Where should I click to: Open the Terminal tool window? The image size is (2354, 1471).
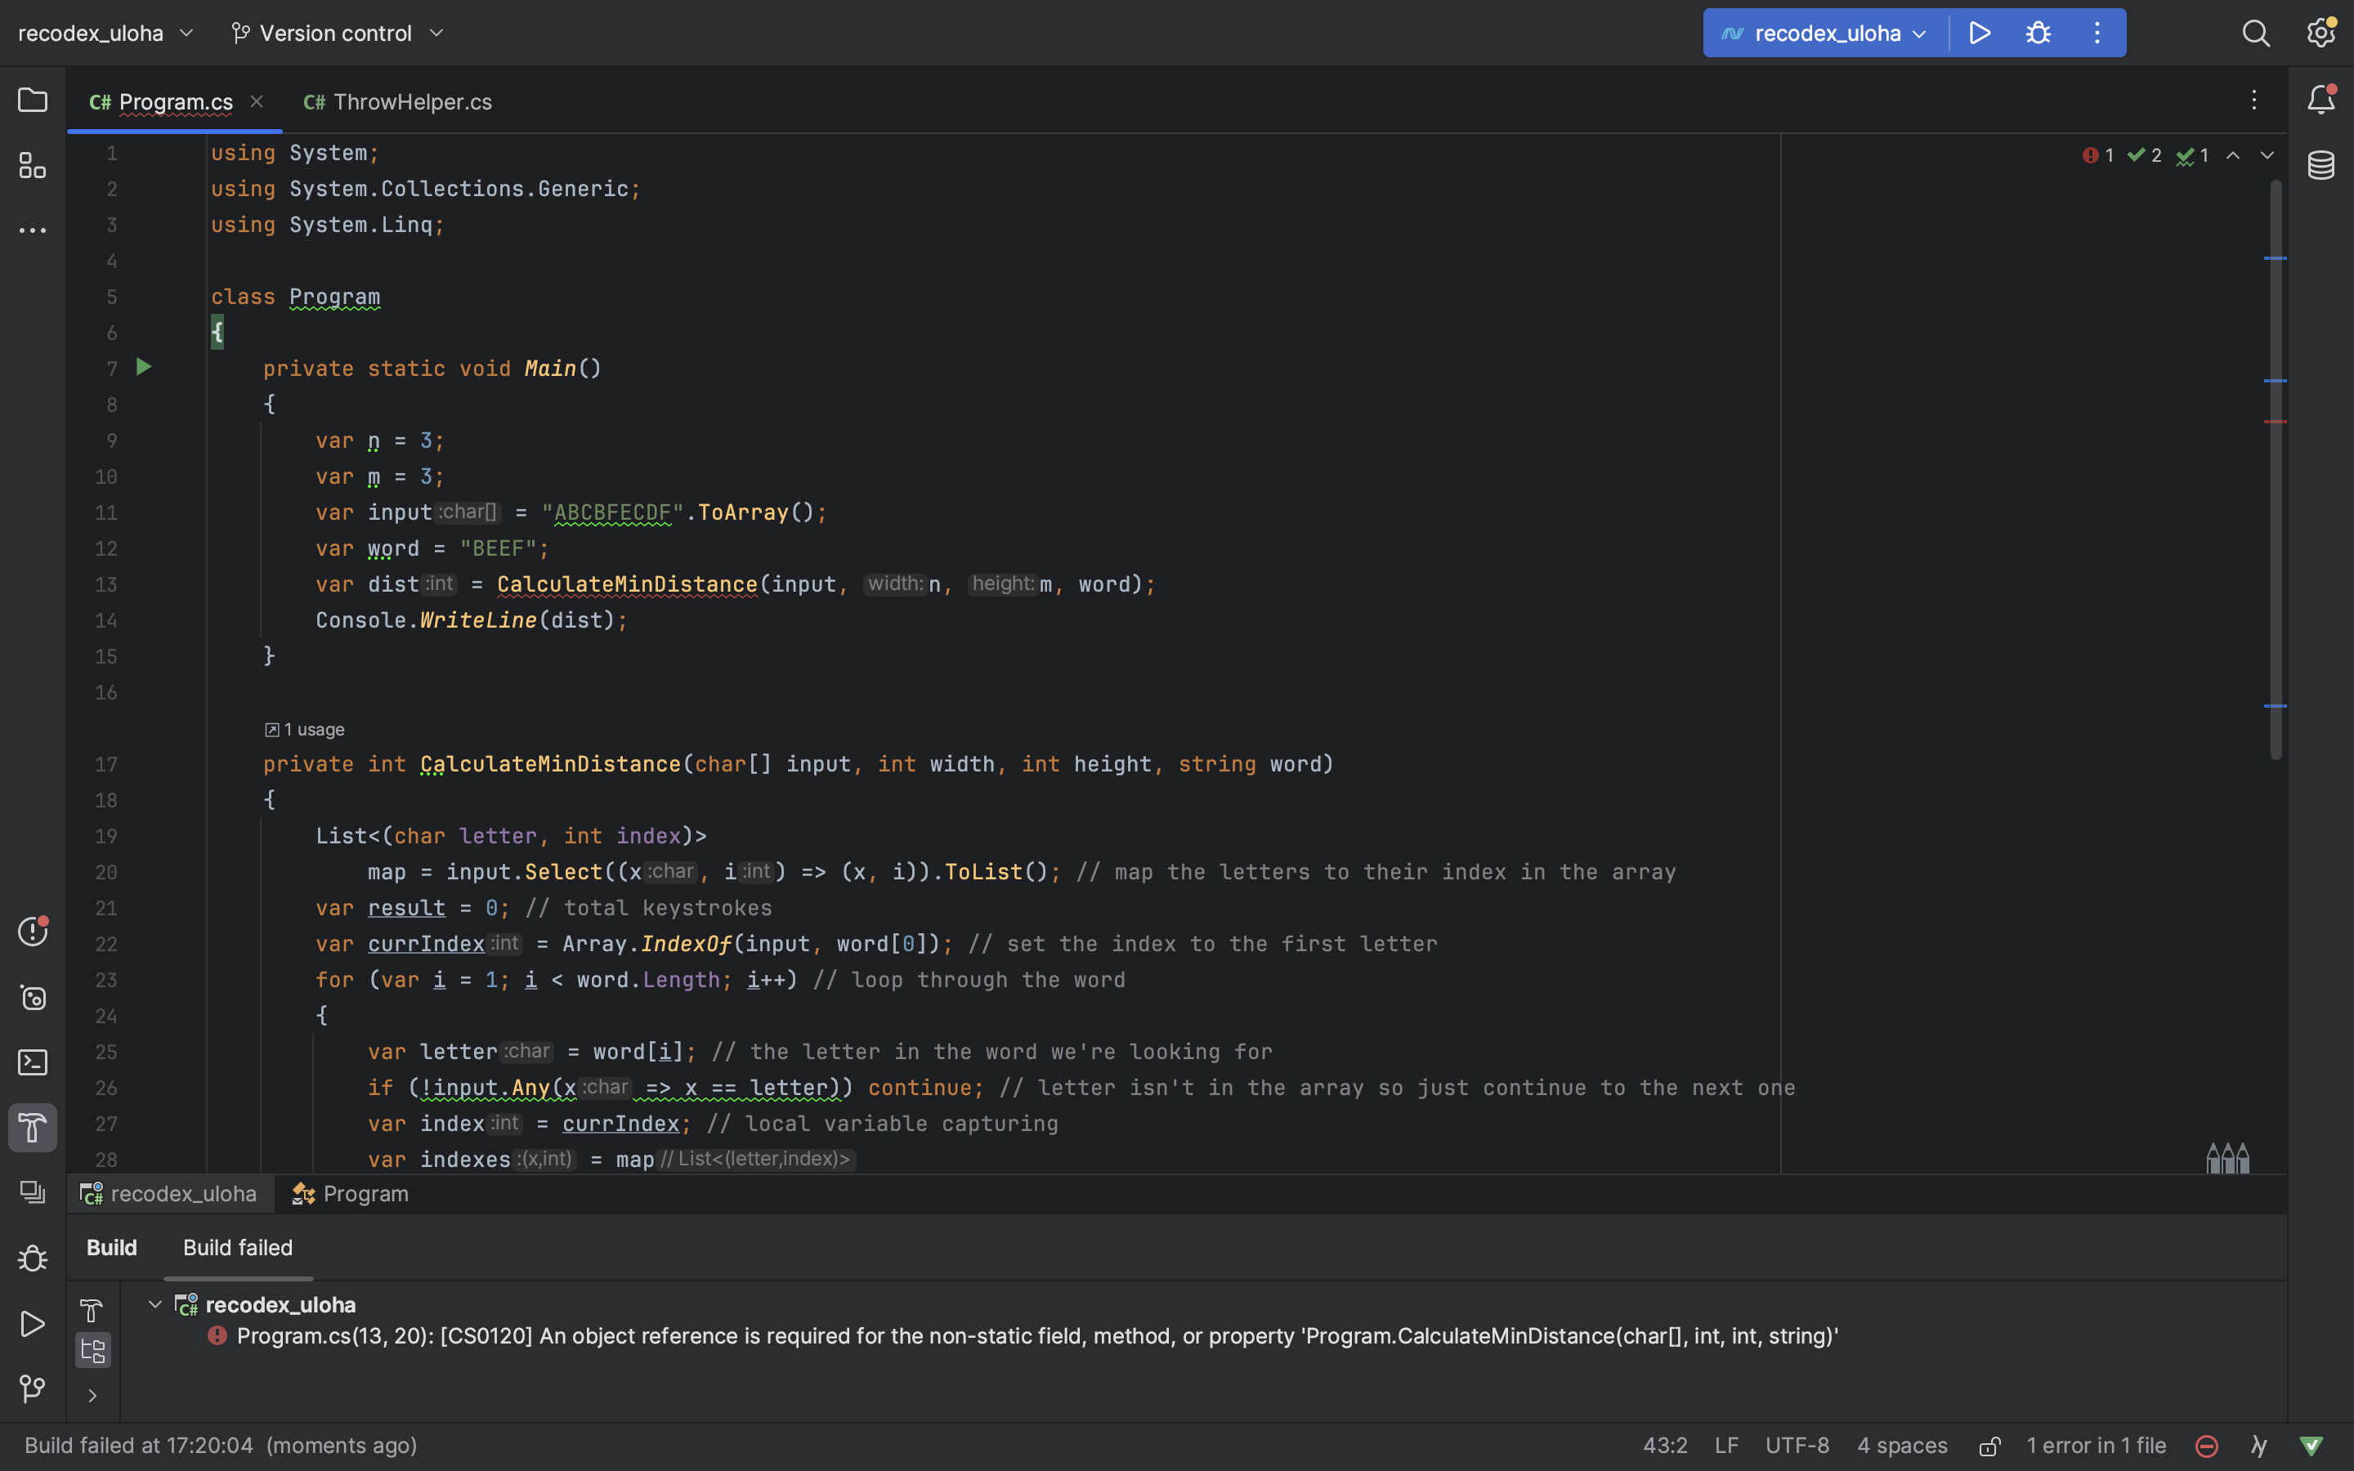point(32,1062)
